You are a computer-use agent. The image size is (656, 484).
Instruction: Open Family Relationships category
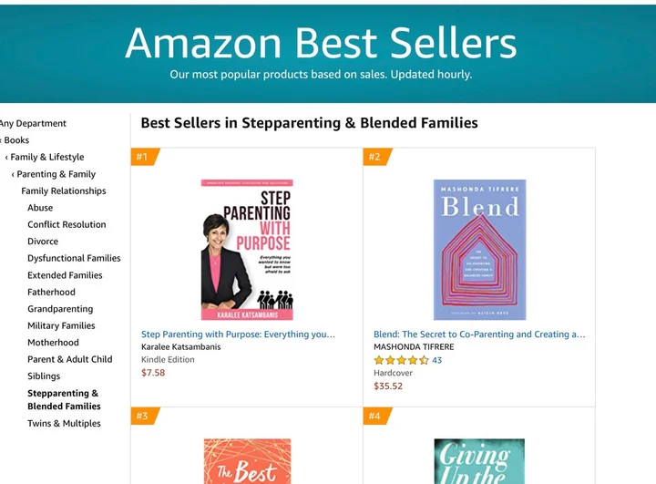coord(64,191)
